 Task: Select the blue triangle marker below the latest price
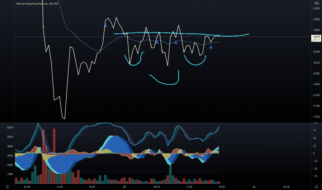coord(211,47)
